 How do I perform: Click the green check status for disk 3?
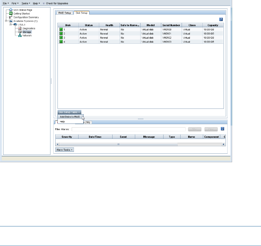[61, 37]
